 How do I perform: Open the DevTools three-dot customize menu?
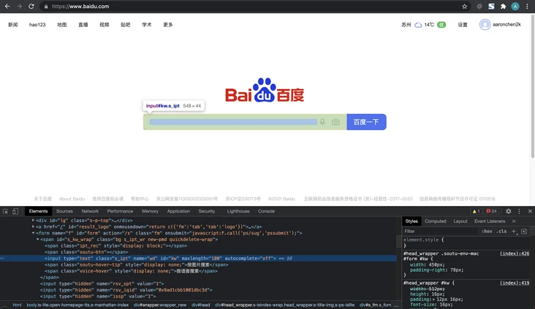point(520,211)
